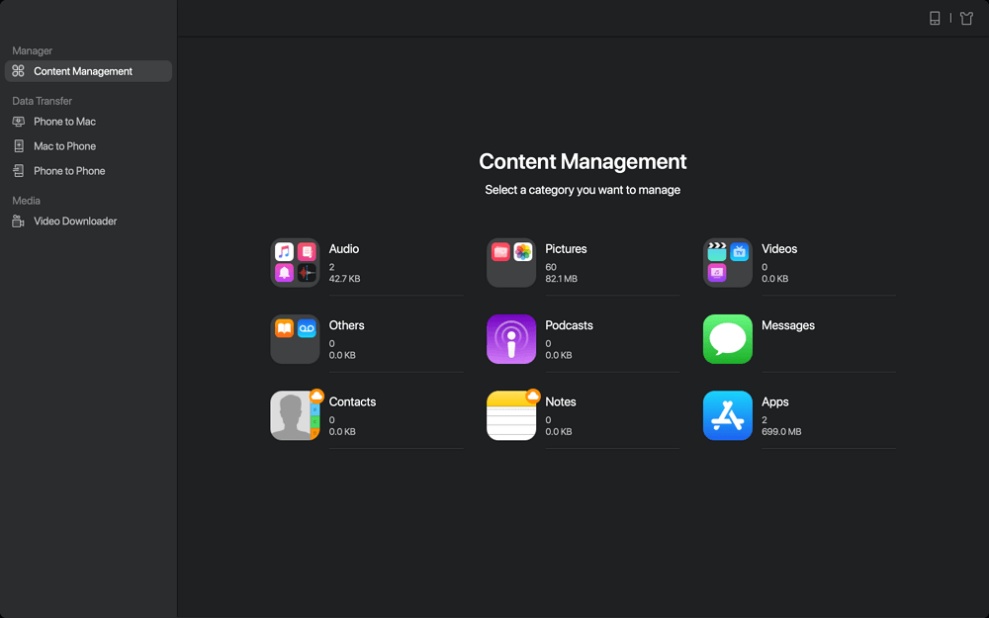Click the Notes category label

[x=560, y=401]
